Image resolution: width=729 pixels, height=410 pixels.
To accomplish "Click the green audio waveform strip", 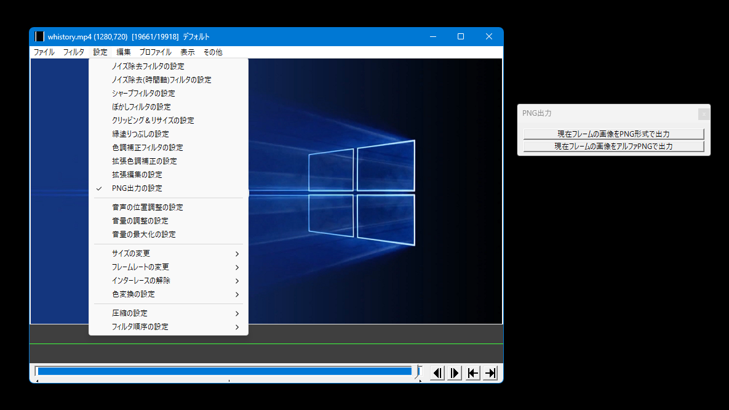I will [x=266, y=344].
